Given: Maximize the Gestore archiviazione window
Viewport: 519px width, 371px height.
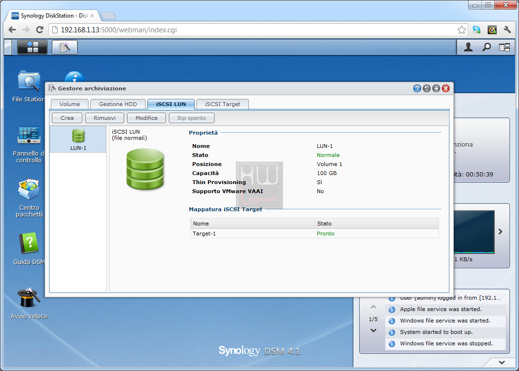Looking at the screenshot, I should 436,88.
